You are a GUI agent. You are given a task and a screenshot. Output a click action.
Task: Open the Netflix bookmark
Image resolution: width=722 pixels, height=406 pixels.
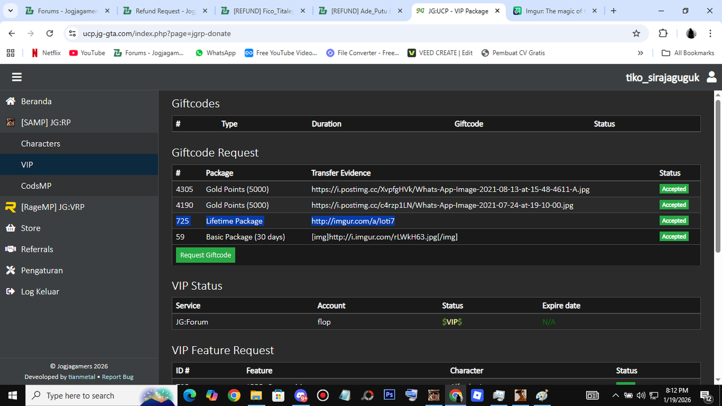[46, 52]
